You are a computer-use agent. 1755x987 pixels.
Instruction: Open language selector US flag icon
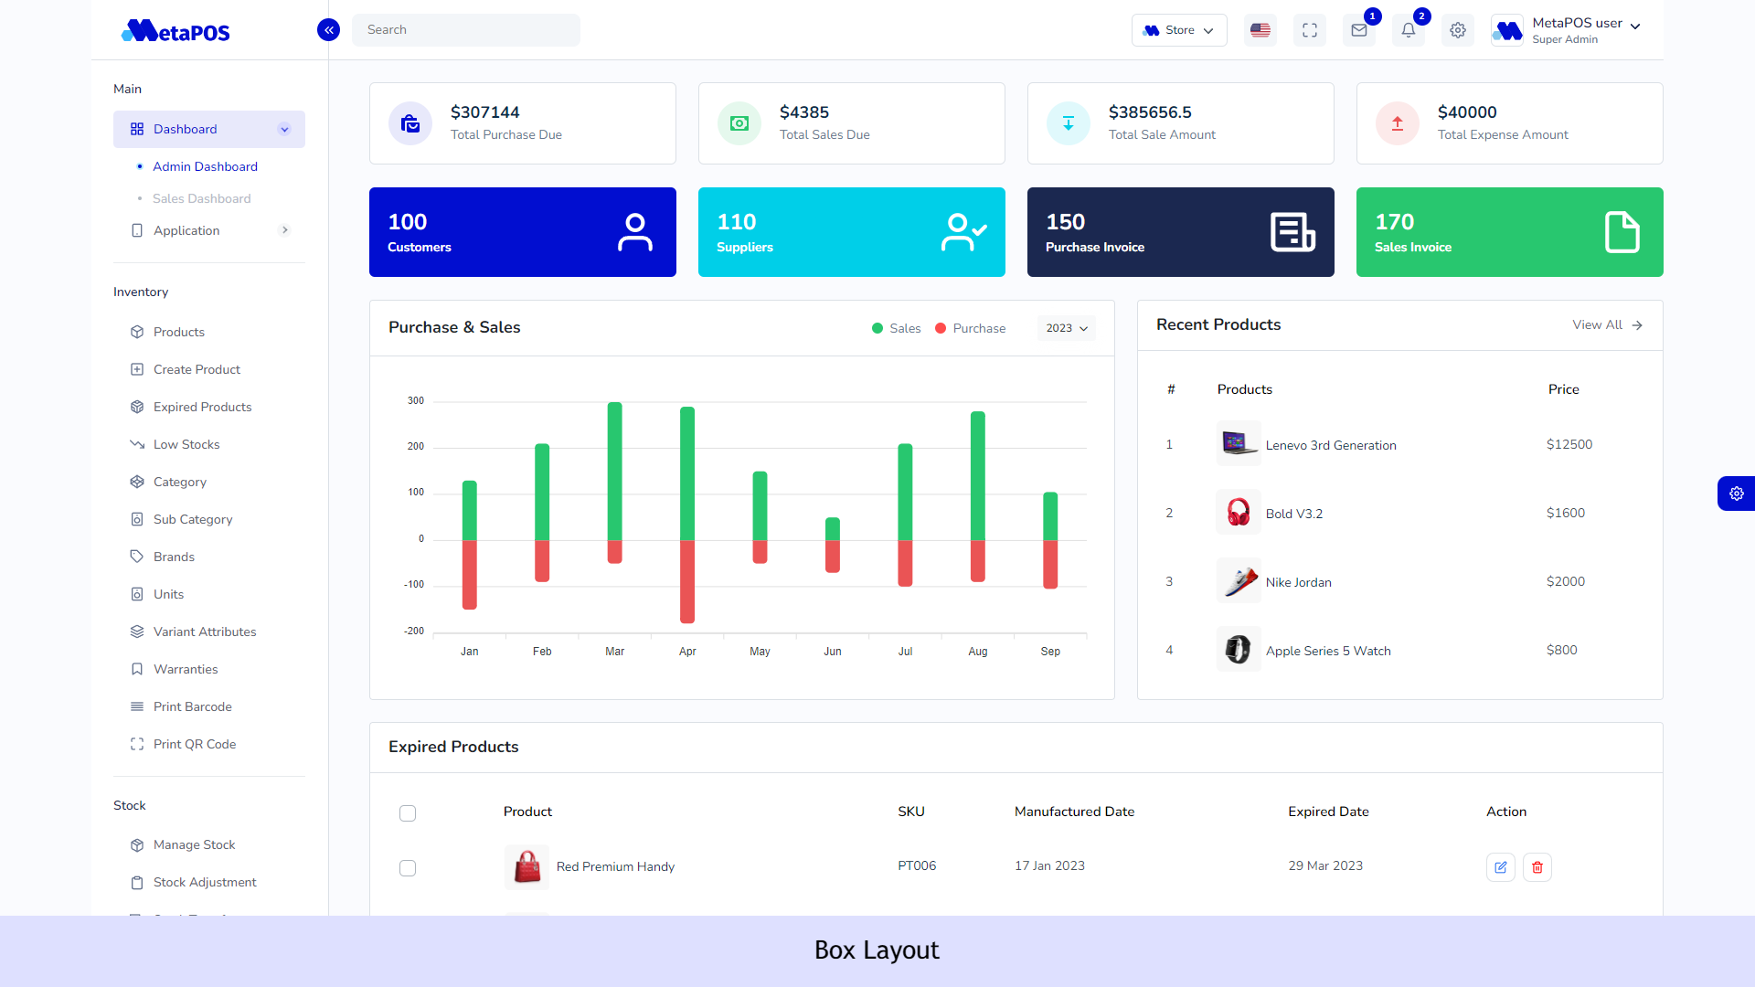click(x=1260, y=30)
